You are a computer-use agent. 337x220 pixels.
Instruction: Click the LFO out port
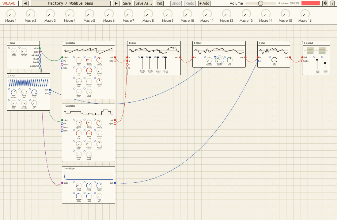click(x=50, y=90)
